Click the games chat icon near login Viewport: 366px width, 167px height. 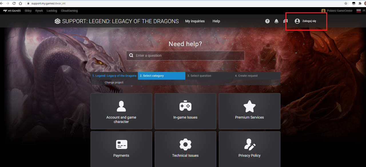(285, 21)
